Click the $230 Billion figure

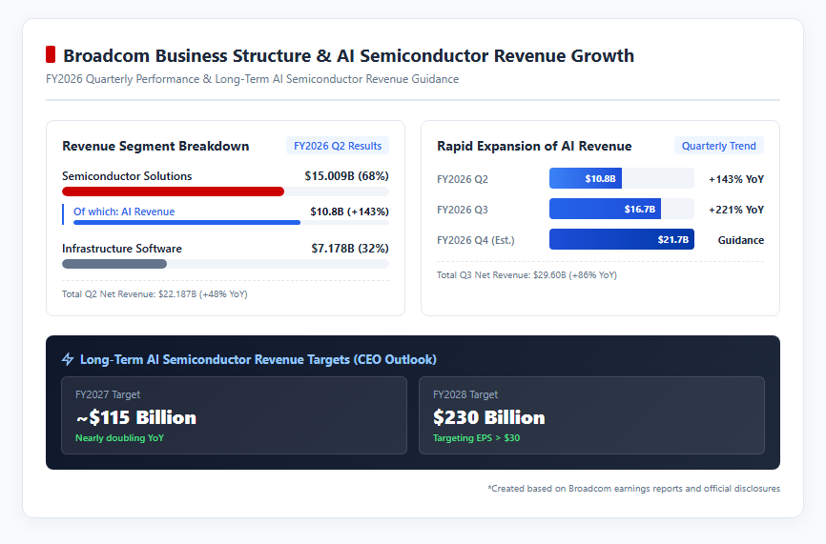pos(489,417)
